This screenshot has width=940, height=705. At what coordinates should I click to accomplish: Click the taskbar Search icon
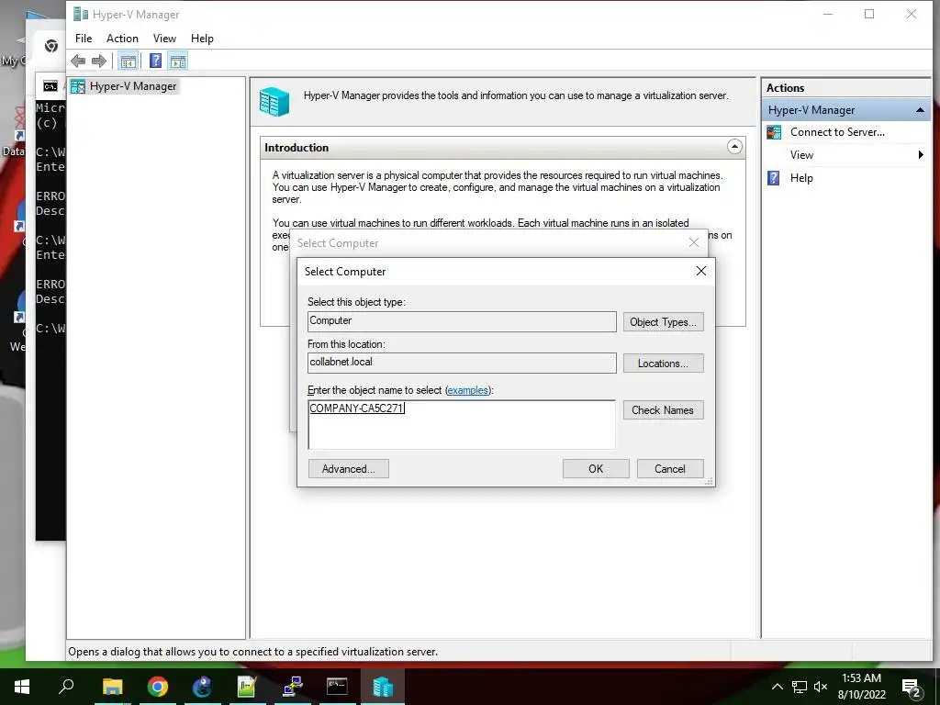pos(66,687)
